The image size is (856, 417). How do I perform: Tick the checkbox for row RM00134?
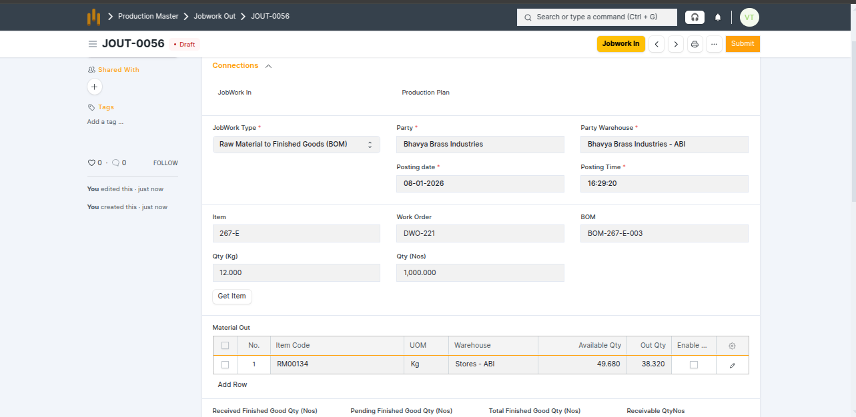pyautogui.click(x=225, y=364)
